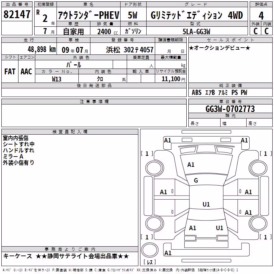Click the inspector note ハンドルすれ

19,150
